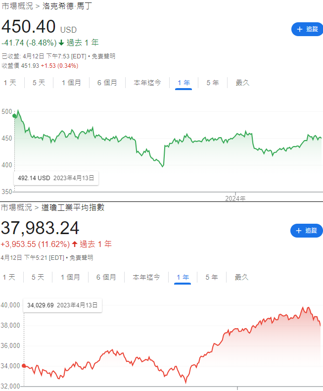Select 5 年 range on Lockheed chart
323x391 pixels.
(213, 83)
